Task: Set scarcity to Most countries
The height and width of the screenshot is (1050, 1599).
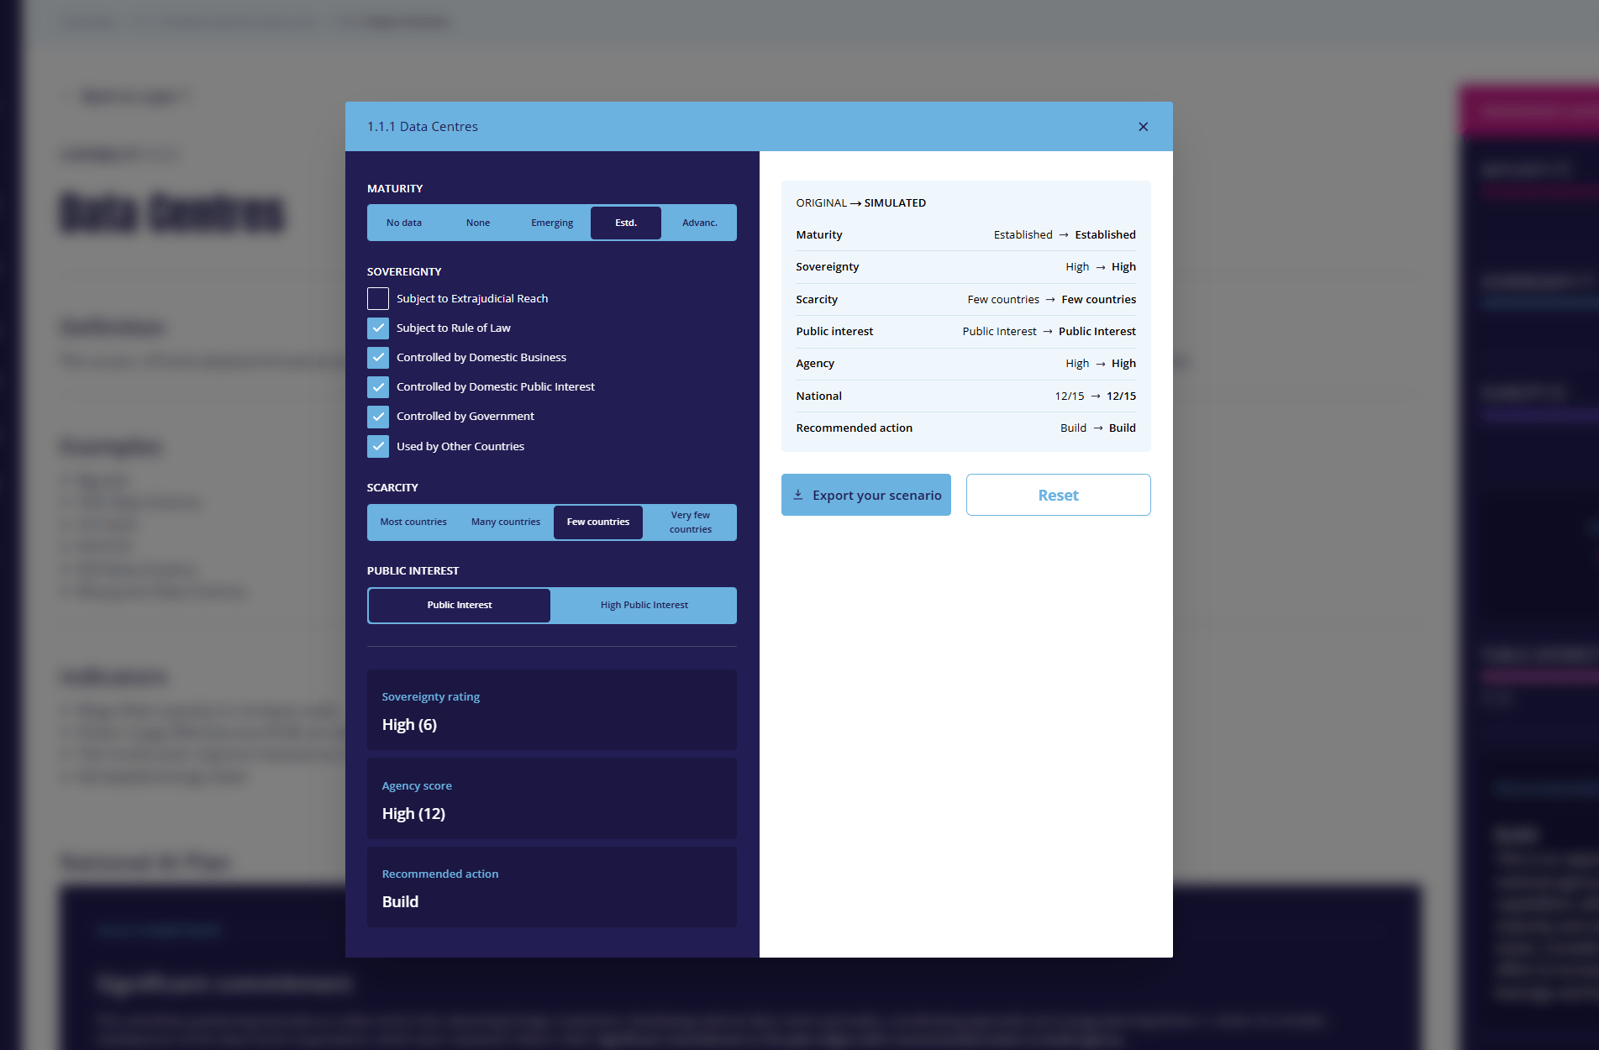Action: pos(413,522)
